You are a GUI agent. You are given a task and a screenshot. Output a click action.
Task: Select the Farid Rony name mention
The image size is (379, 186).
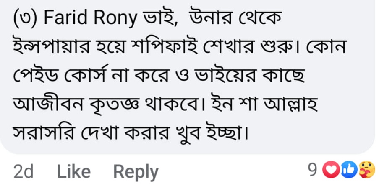point(90,19)
